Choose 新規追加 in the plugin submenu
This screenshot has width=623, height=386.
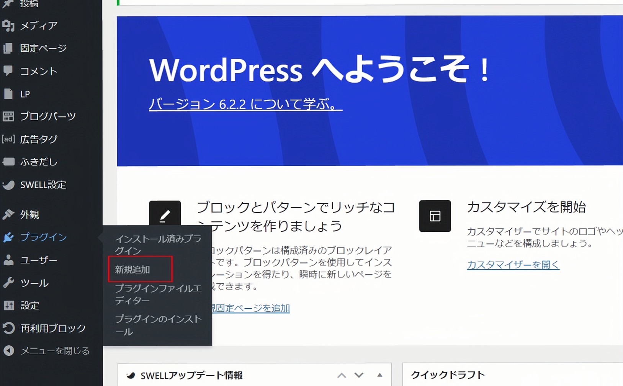pyautogui.click(x=132, y=270)
